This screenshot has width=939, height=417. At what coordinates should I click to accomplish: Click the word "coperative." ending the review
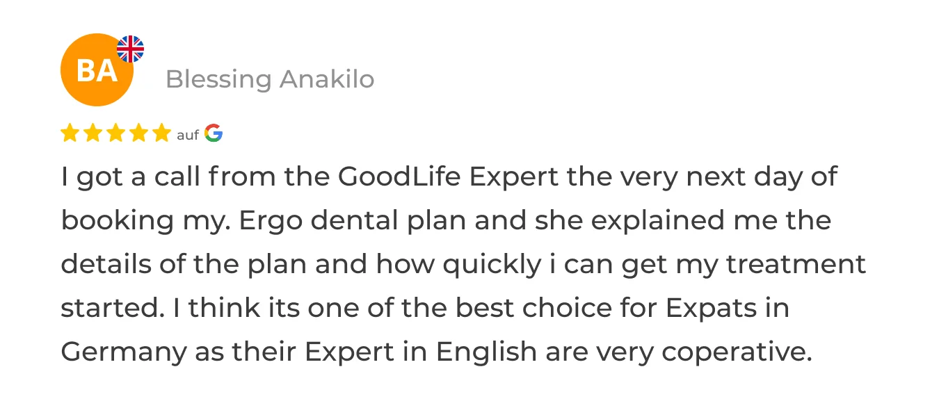pos(737,353)
